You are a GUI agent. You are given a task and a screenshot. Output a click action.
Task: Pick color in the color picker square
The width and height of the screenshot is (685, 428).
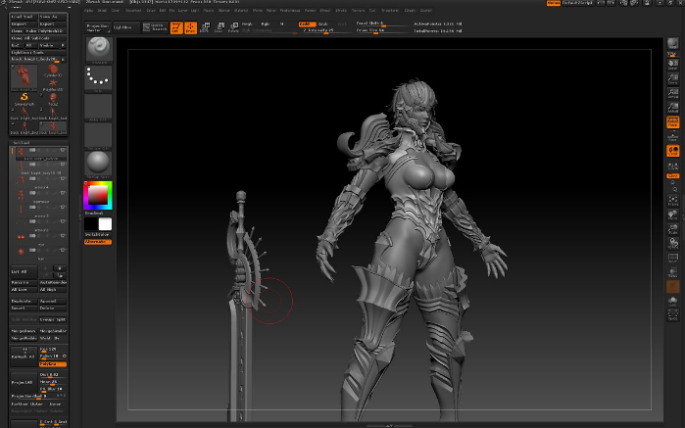click(x=98, y=195)
